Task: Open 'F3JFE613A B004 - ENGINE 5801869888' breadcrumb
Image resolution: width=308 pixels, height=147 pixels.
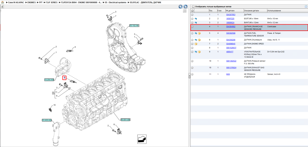Action: 82,2
